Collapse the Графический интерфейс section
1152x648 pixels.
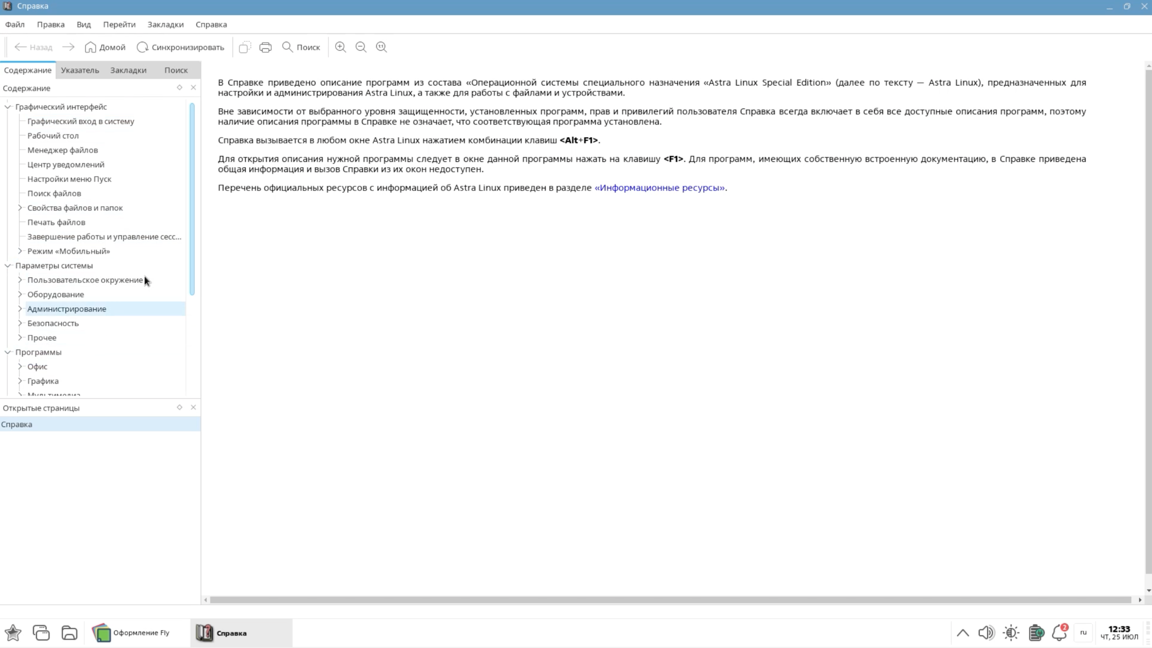pyautogui.click(x=8, y=107)
